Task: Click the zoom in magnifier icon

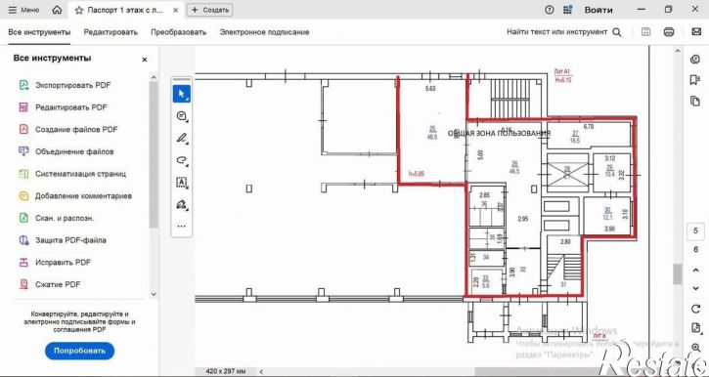Action: point(696,348)
